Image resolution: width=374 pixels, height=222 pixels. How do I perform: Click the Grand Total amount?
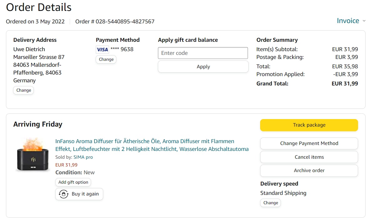coord(345,84)
